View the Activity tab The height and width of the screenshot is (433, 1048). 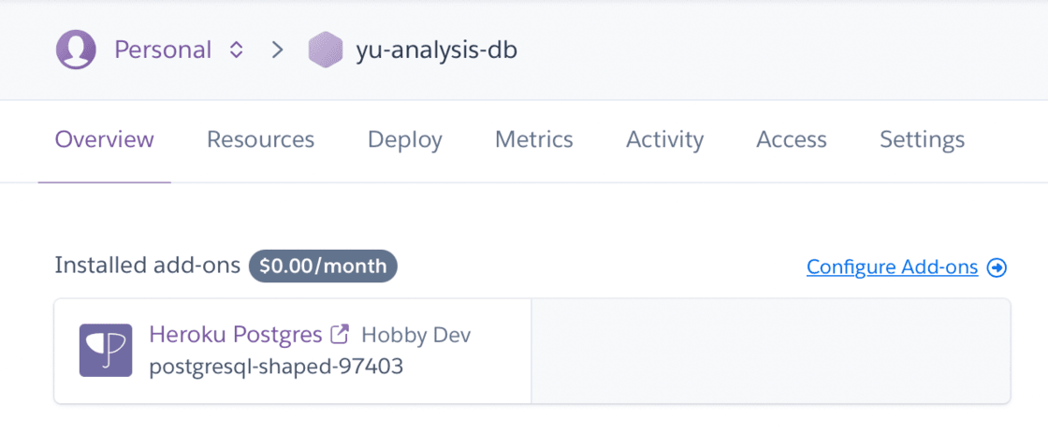(664, 140)
